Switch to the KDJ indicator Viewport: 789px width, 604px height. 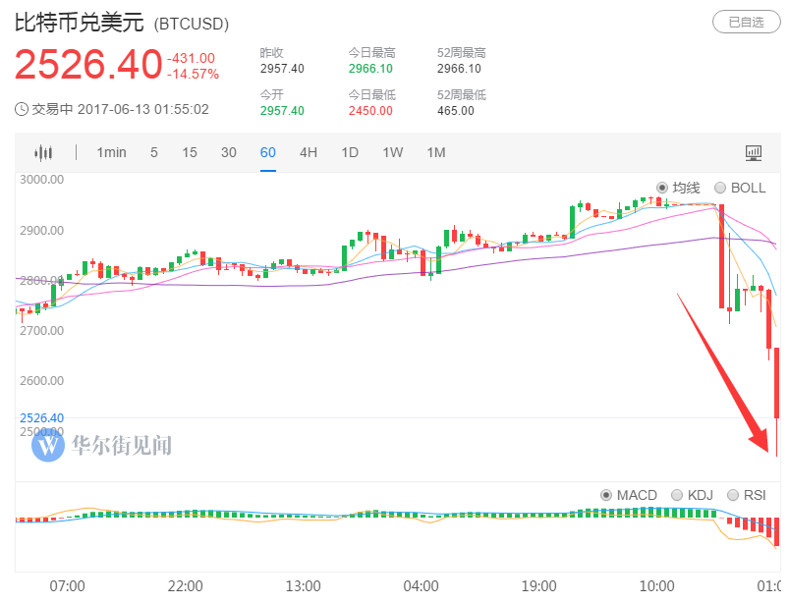pos(677,495)
